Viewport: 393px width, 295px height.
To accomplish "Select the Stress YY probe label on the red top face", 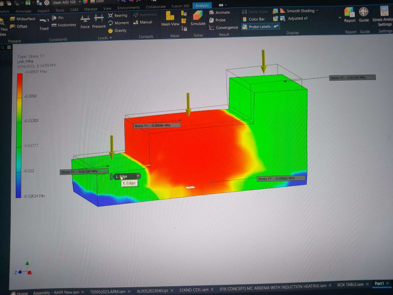I will pos(157,125).
